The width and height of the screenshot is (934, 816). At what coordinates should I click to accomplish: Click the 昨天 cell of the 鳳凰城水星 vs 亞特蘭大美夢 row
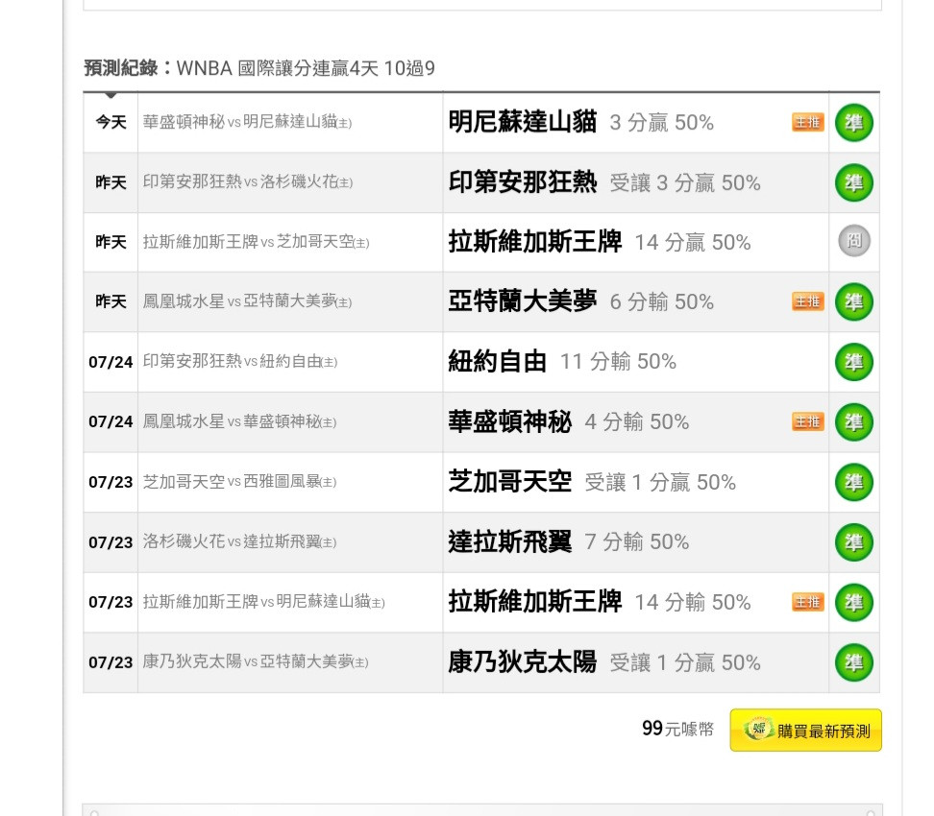coord(111,301)
